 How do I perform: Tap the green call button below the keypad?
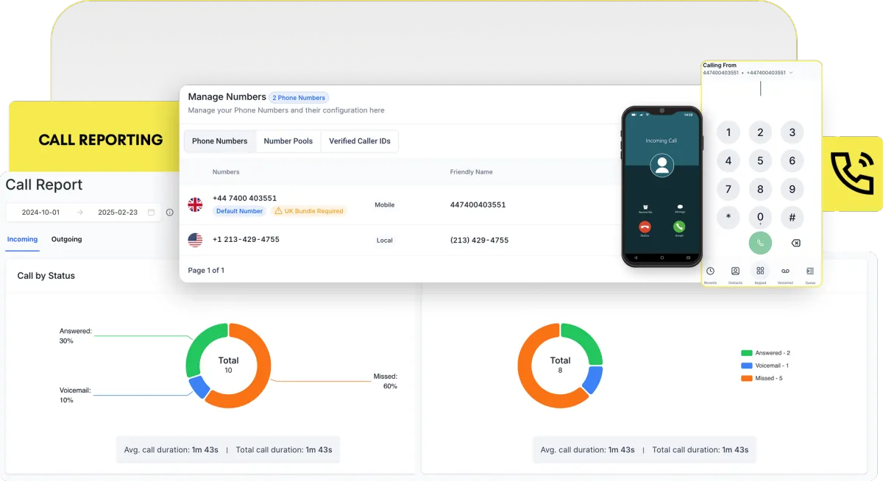pos(760,243)
